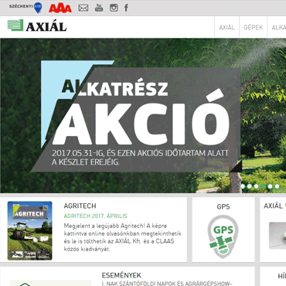Click the Agritech description text

123,237
